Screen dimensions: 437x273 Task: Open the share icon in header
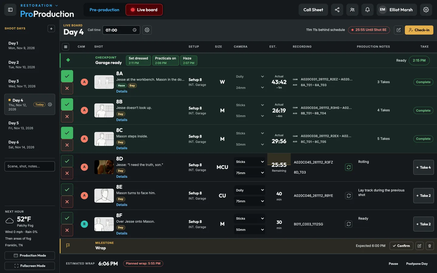point(337,10)
